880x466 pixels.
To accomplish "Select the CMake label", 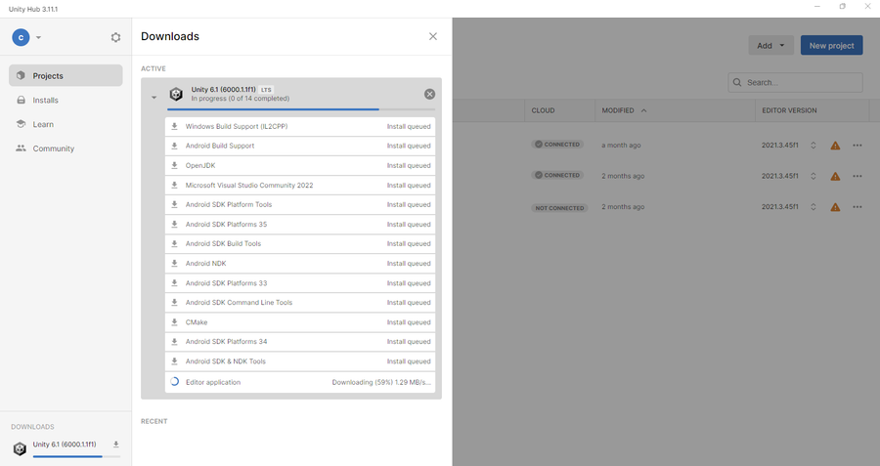I will click(x=197, y=322).
